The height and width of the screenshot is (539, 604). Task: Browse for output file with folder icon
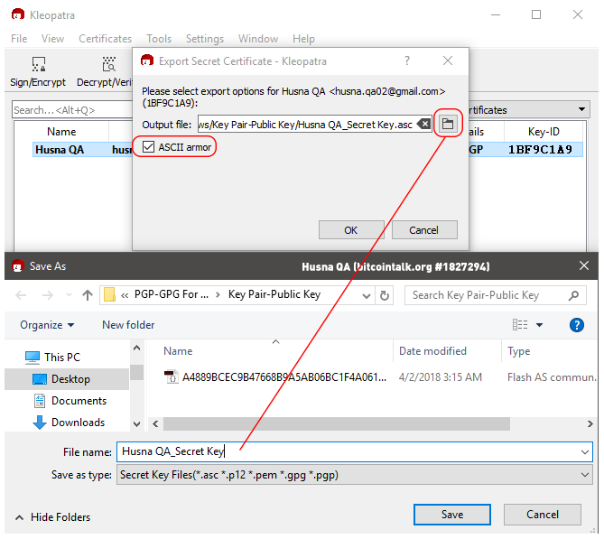click(x=448, y=124)
